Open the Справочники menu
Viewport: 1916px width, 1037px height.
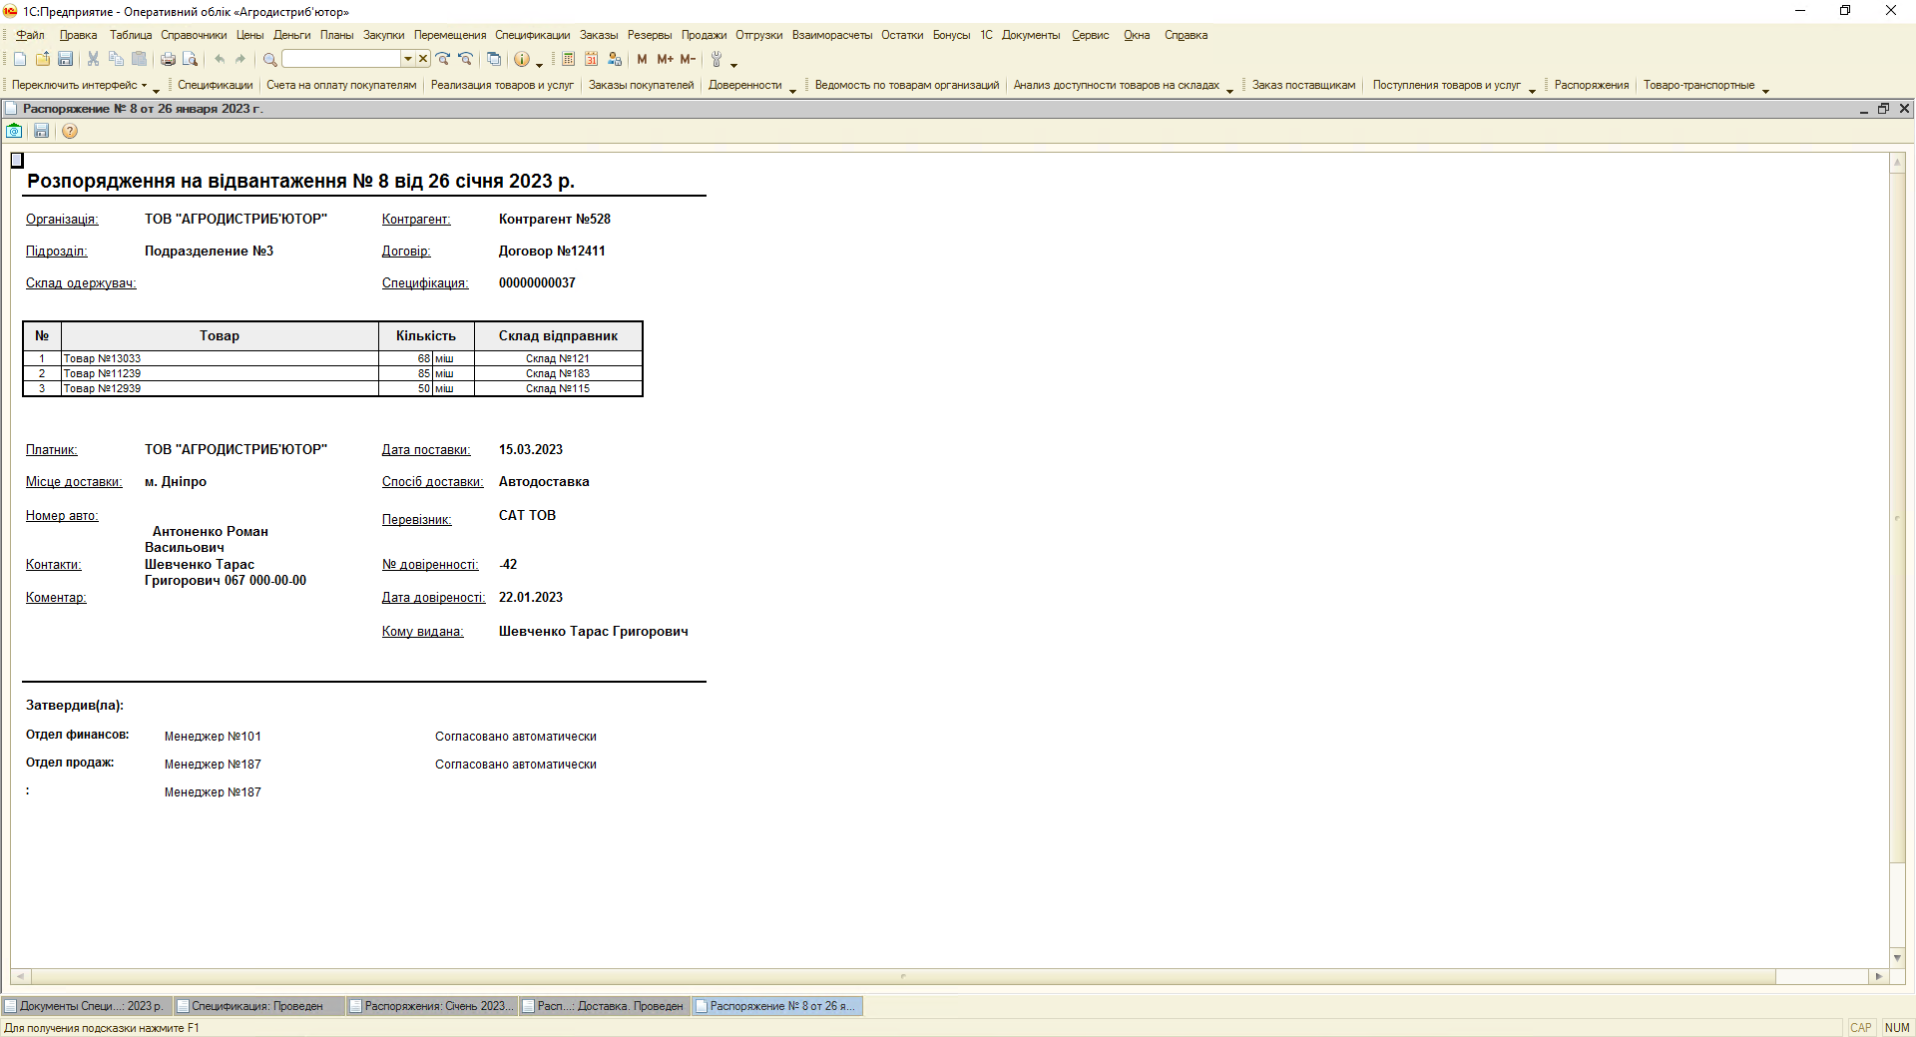[x=194, y=35]
